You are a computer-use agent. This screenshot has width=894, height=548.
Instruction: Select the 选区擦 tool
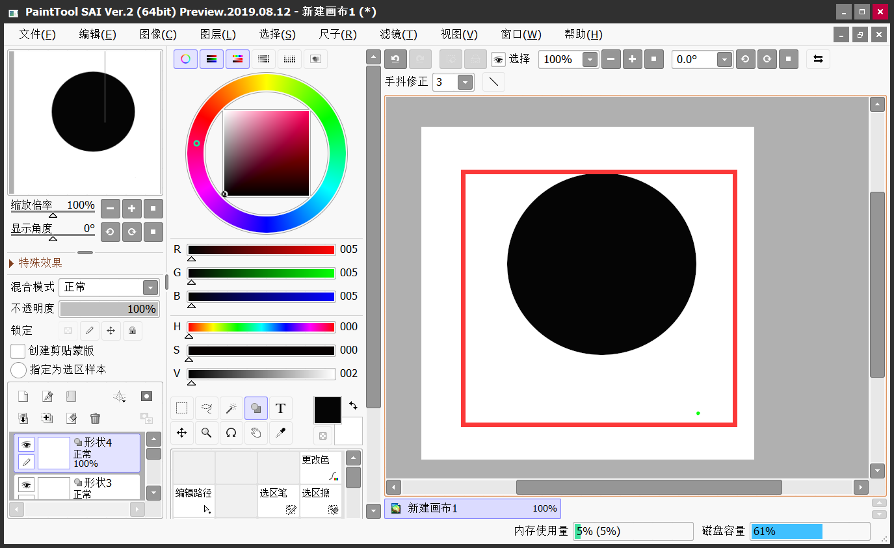[321, 501]
